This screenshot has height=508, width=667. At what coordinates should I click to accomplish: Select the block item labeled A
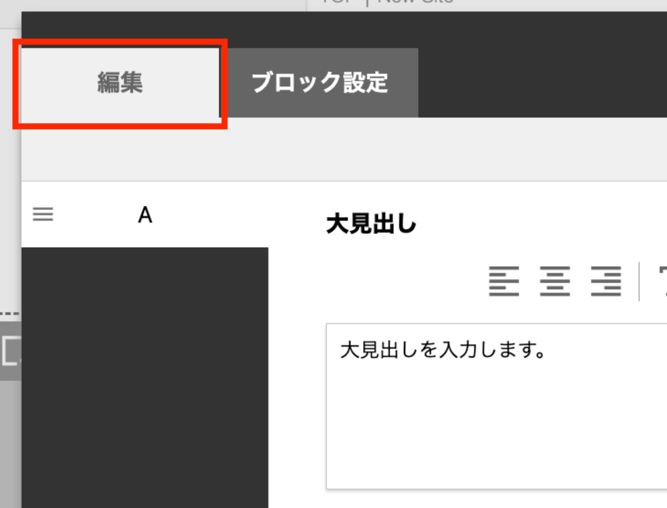click(x=145, y=215)
